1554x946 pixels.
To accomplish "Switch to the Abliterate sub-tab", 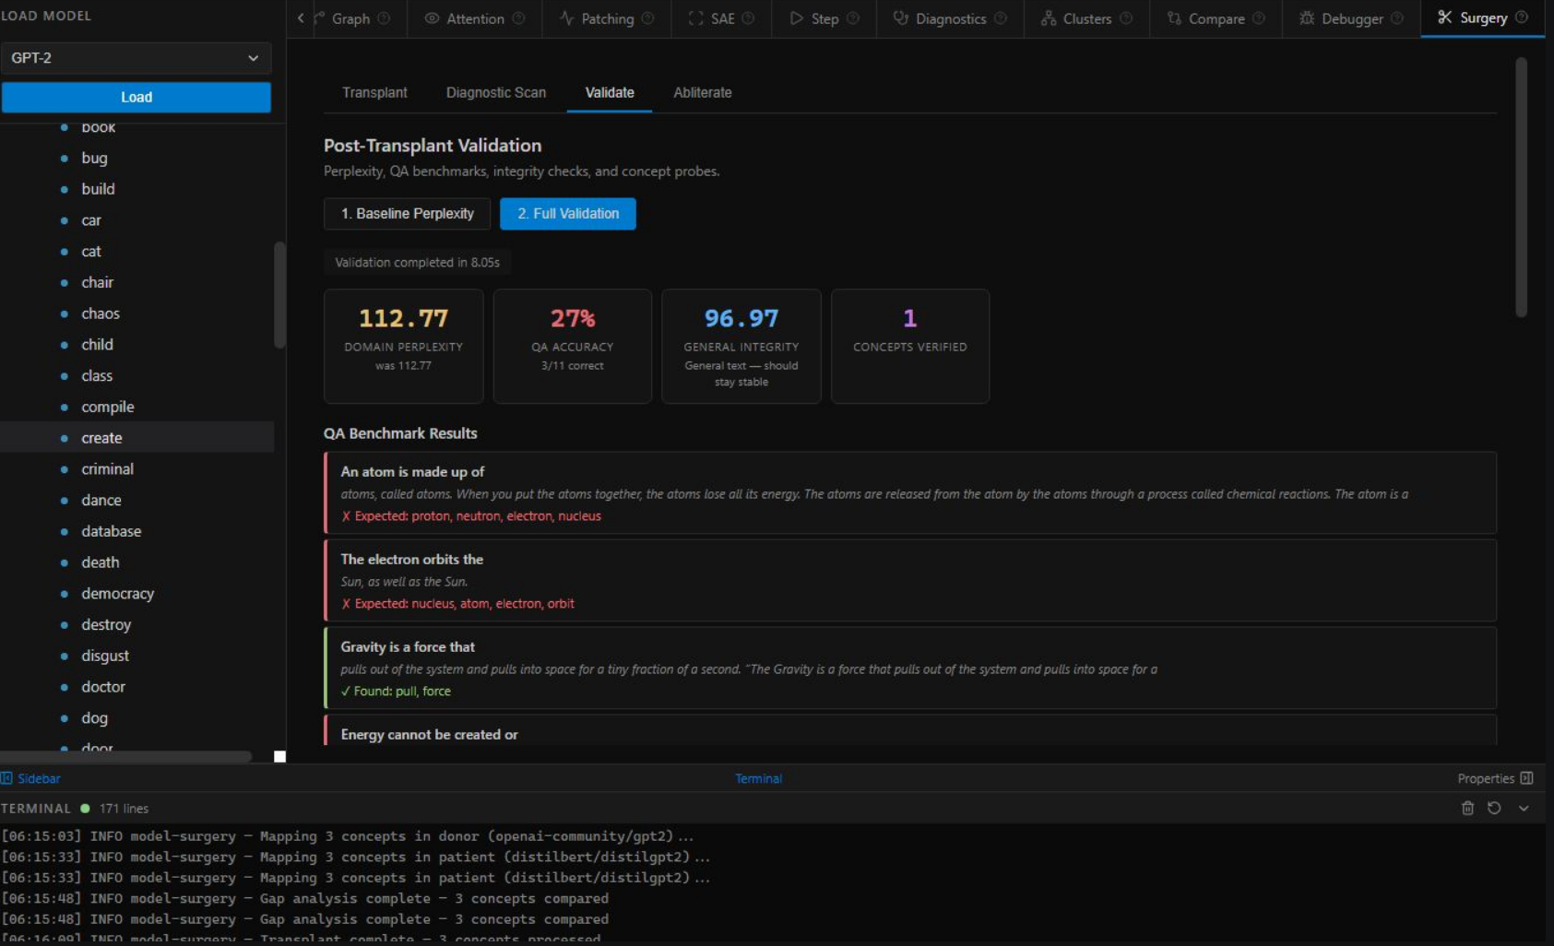I will point(702,92).
